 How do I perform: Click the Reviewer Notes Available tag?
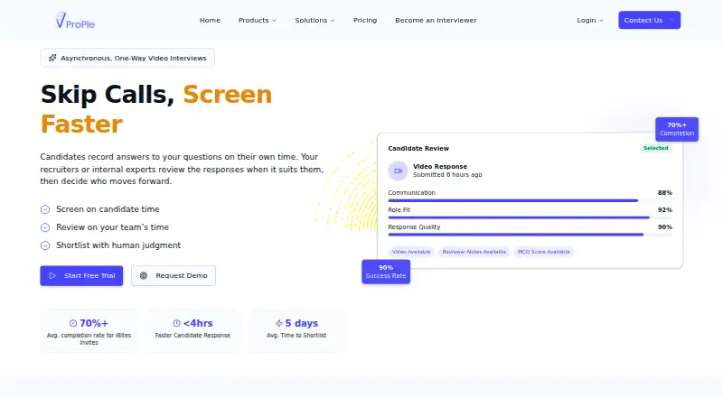click(474, 252)
